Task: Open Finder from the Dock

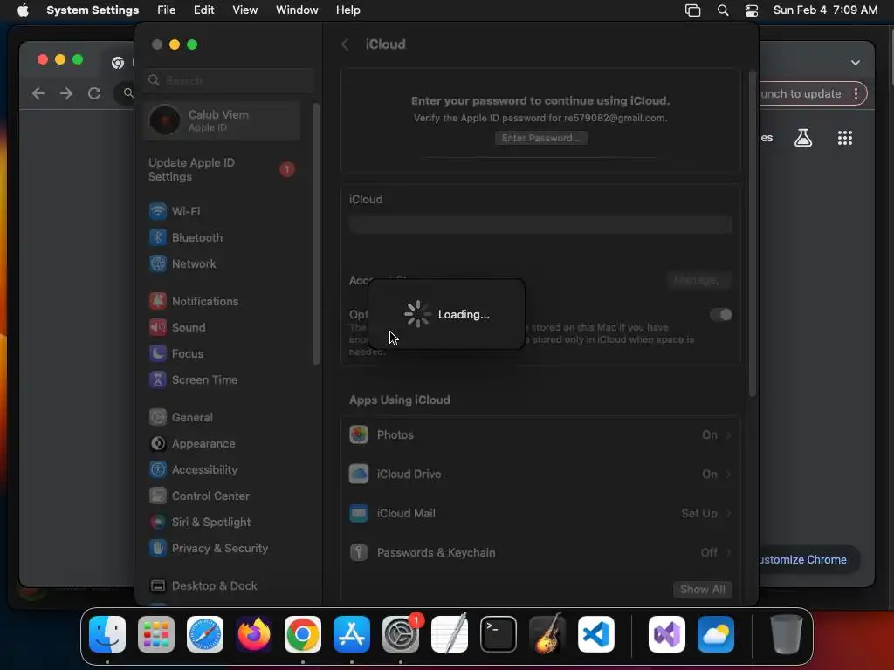Action: pyautogui.click(x=107, y=634)
